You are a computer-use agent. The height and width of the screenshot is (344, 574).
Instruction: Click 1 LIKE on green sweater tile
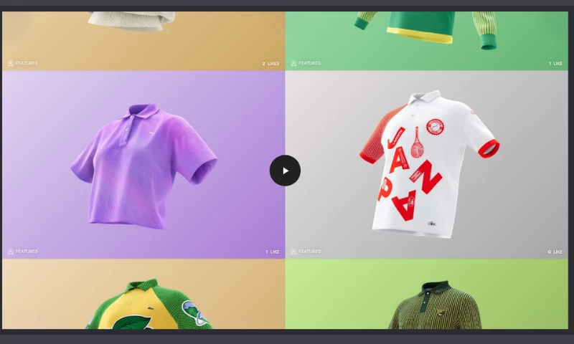pos(555,64)
